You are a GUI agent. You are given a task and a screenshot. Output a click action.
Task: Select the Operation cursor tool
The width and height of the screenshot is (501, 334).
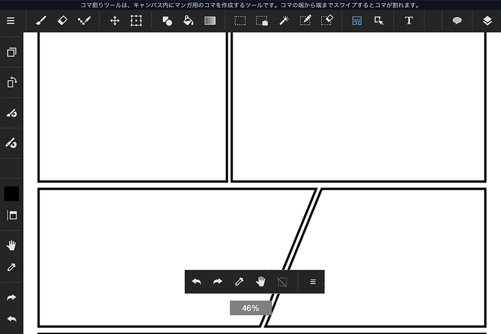click(x=379, y=20)
